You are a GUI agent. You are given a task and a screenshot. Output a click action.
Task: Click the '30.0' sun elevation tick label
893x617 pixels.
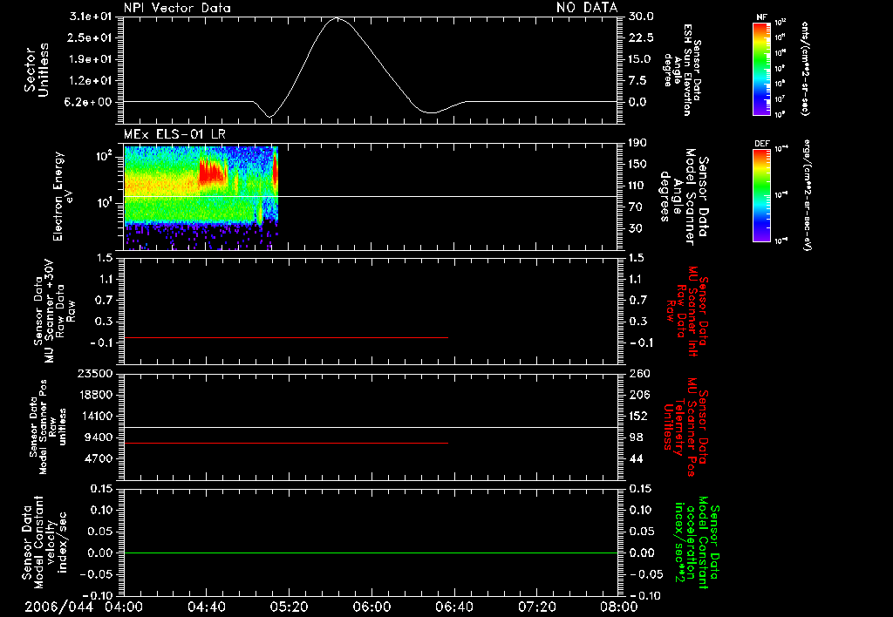pyautogui.click(x=641, y=17)
